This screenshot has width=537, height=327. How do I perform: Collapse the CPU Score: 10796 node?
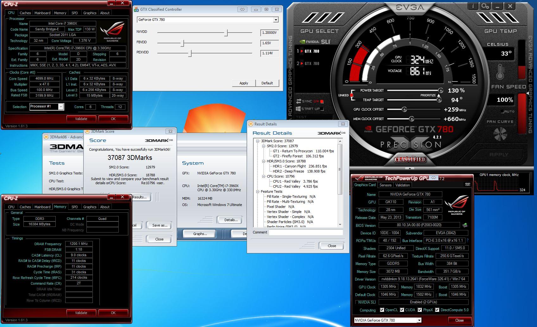click(x=264, y=176)
